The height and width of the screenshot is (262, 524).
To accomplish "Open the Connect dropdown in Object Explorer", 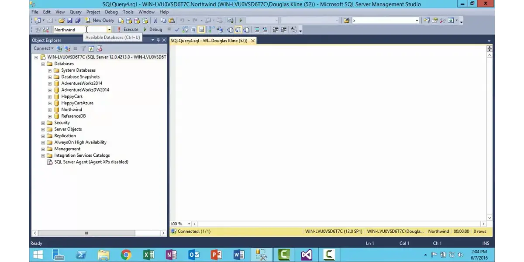I will 44,48.
